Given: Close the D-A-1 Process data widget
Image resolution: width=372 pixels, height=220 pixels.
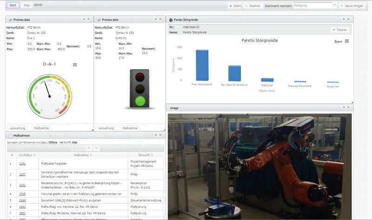Looking at the screenshot, I should 88,19.
